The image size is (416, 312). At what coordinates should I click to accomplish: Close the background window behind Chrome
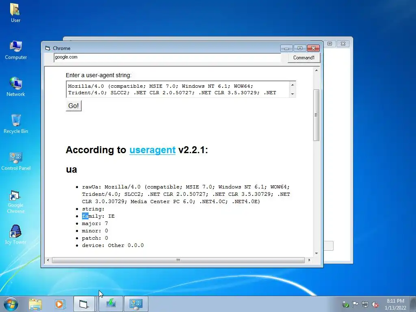(x=343, y=43)
